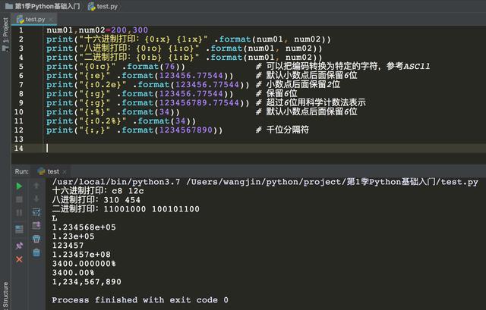Click 'Process finished with exit code 0'

[x=140, y=300]
